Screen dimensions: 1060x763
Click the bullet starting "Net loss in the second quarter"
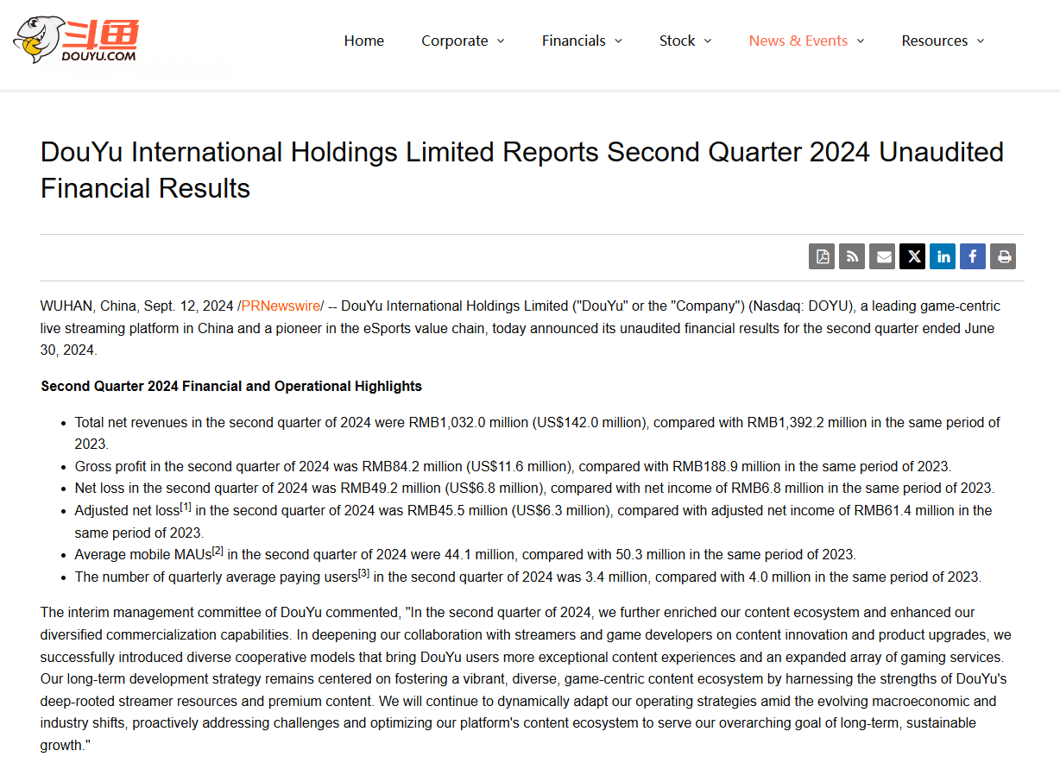pos(534,488)
